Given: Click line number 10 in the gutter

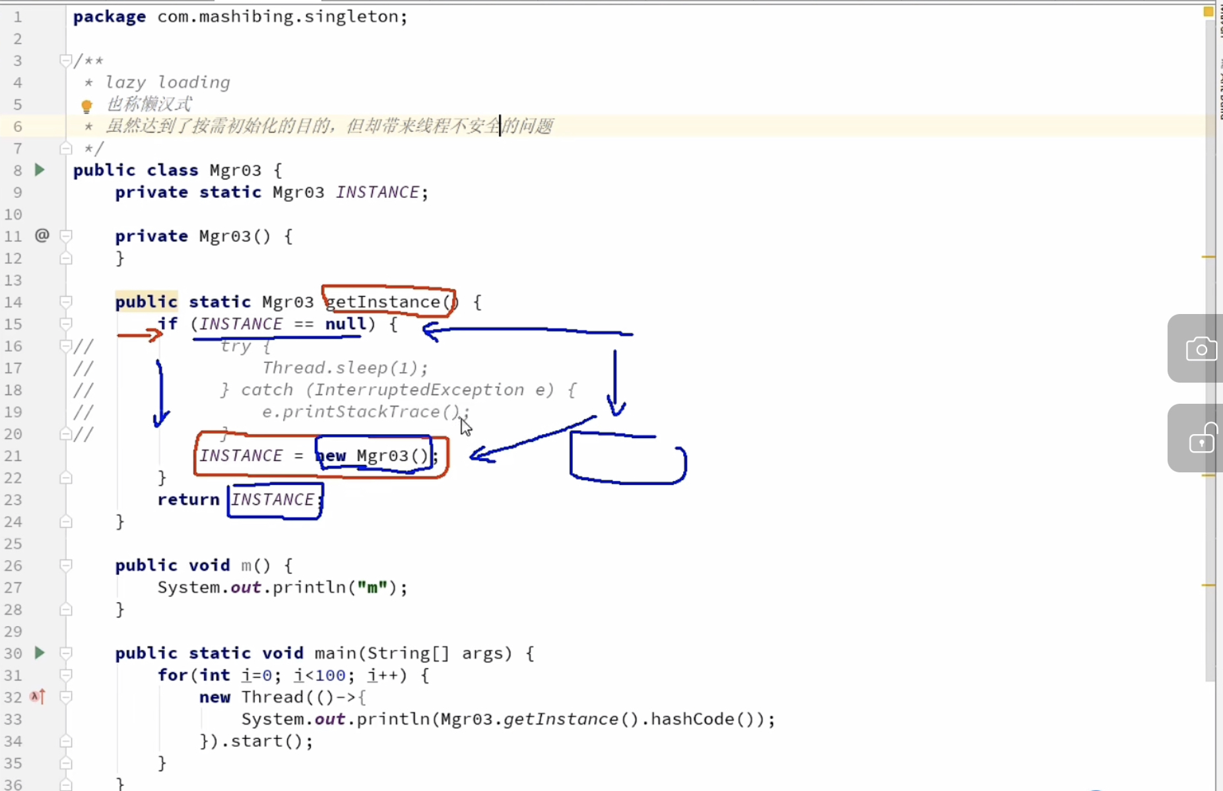Looking at the screenshot, I should [13, 214].
